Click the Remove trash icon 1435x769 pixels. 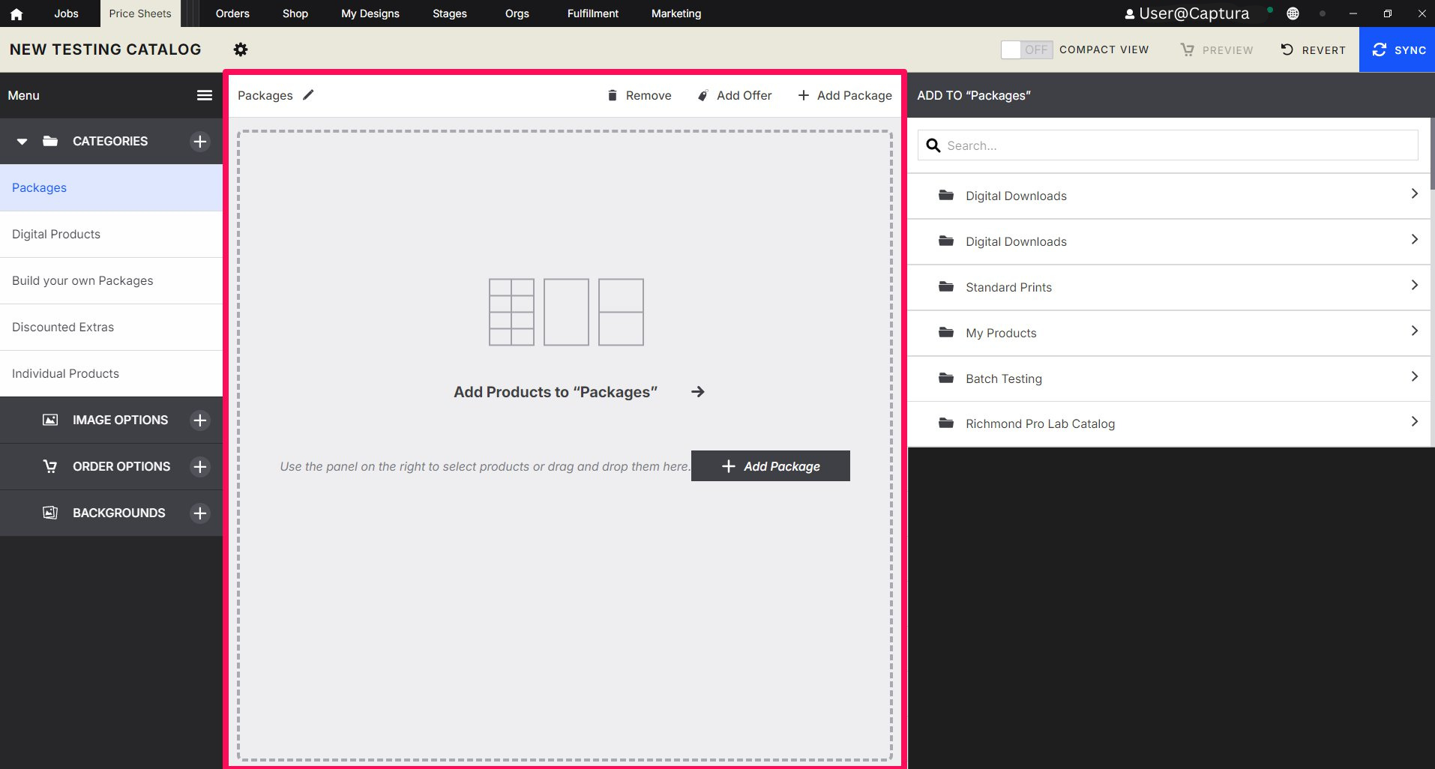click(x=613, y=95)
